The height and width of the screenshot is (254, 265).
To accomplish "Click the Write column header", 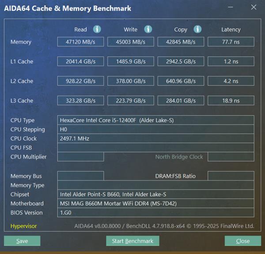I will point(130,30).
